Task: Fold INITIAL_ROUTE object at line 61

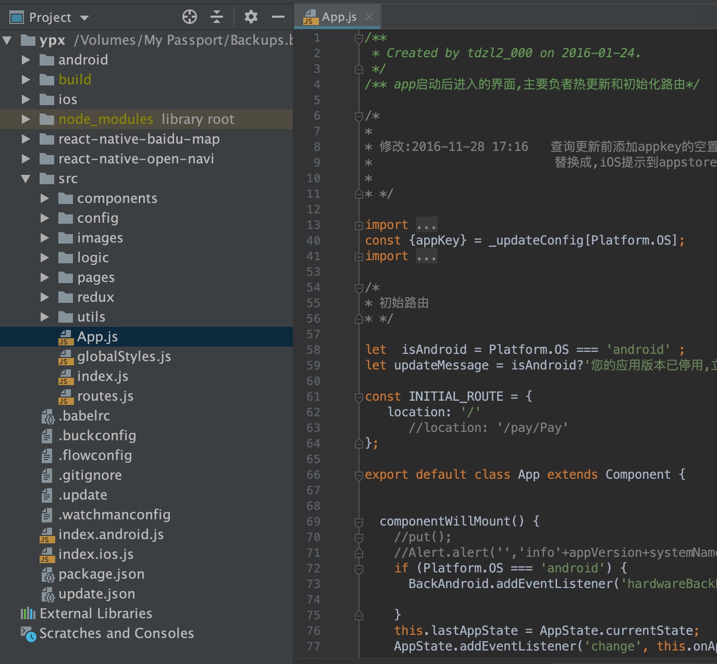Action: [358, 397]
